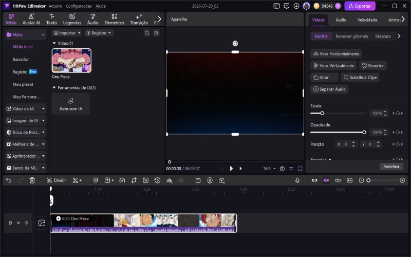
Task: Toggle the track lock icon
Action: pos(10,223)
